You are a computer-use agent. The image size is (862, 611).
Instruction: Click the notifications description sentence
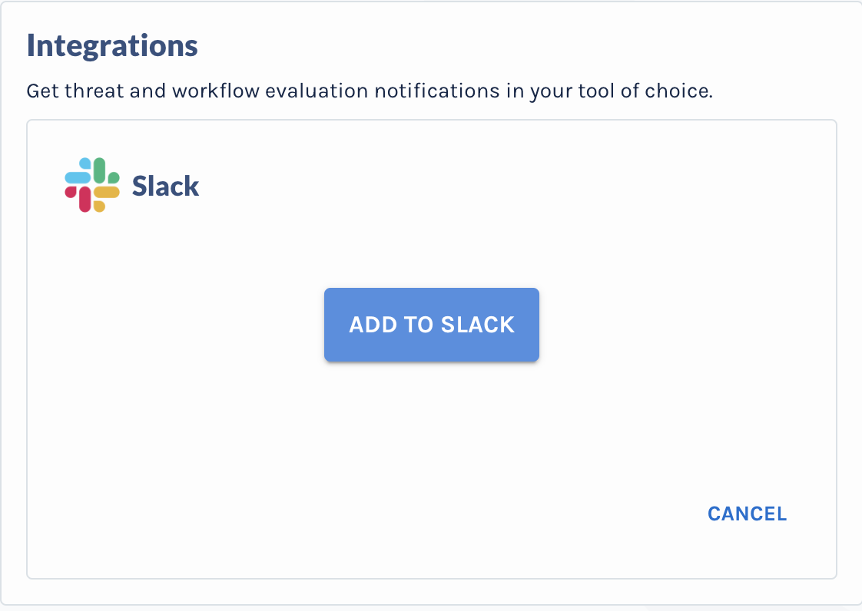370,91
